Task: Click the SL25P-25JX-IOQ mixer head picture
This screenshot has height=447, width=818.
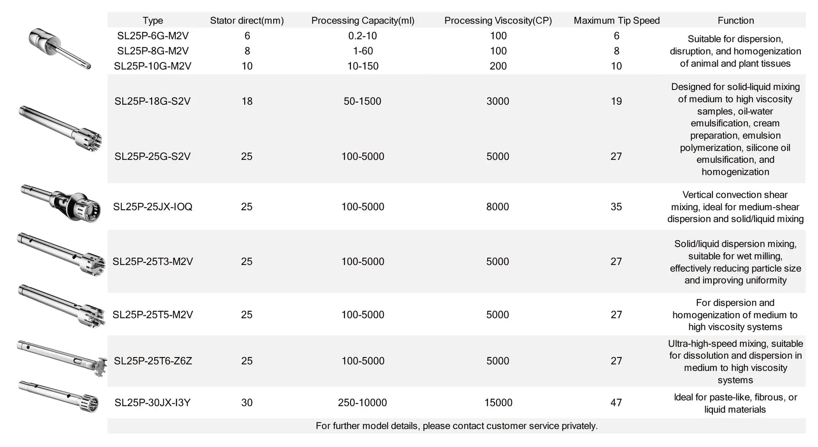Action: (62, 204)
